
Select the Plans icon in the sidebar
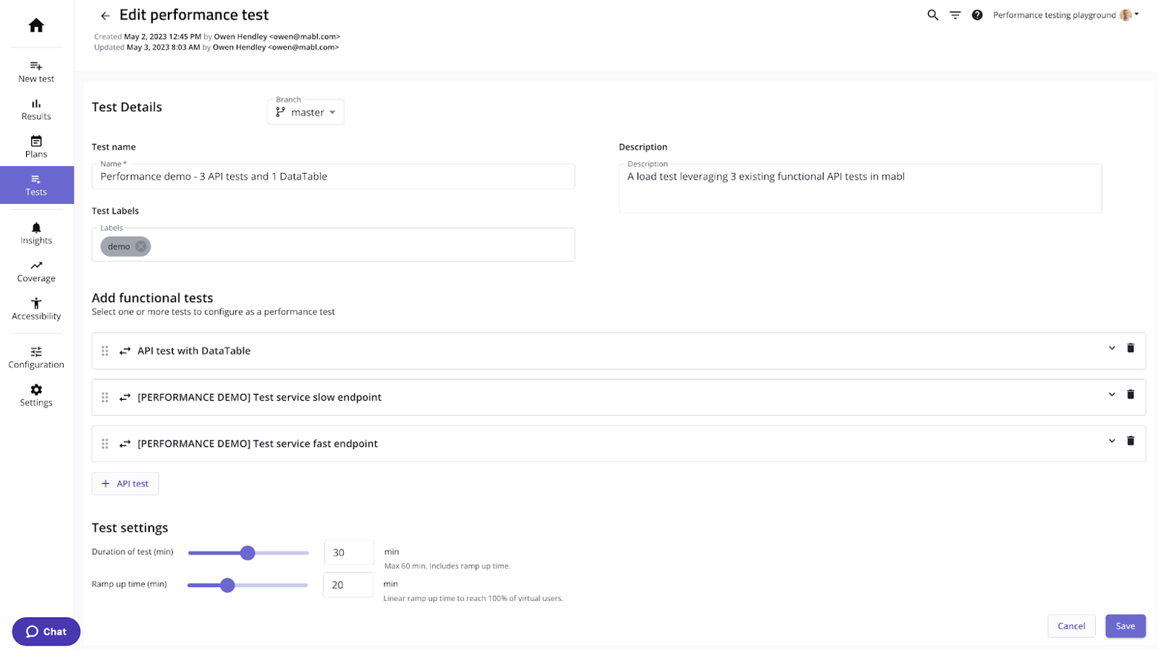click(36, 147)
